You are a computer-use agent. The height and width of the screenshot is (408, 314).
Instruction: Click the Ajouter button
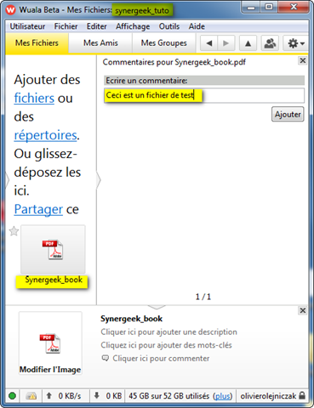[x=288, y=114]
